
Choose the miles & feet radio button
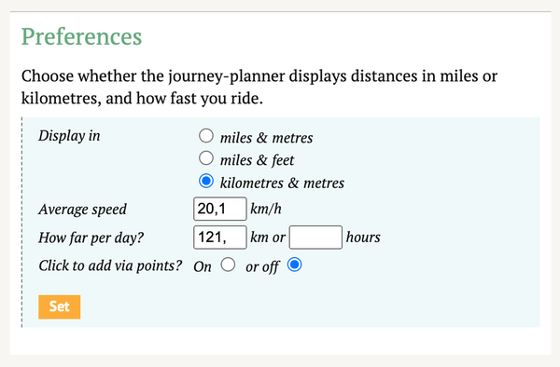pyautogui.click(x=206, y=158)
